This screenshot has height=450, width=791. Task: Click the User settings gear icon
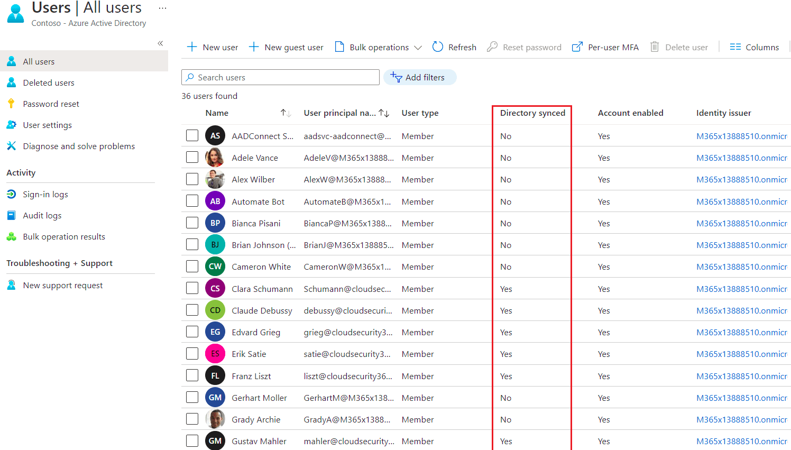click(12, 125)
